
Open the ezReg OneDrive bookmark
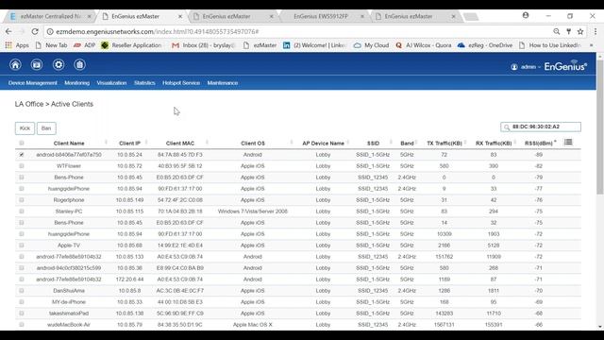(x=485, y=45)
